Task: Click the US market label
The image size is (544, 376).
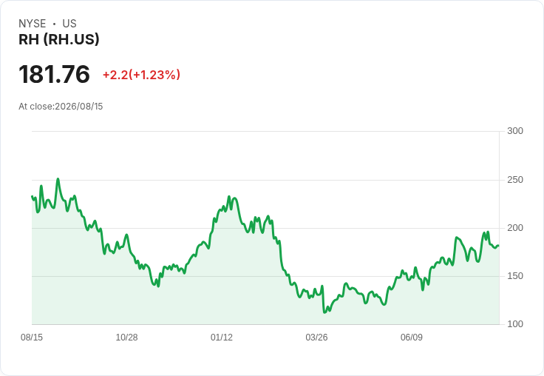Action: tap(69, 24)
